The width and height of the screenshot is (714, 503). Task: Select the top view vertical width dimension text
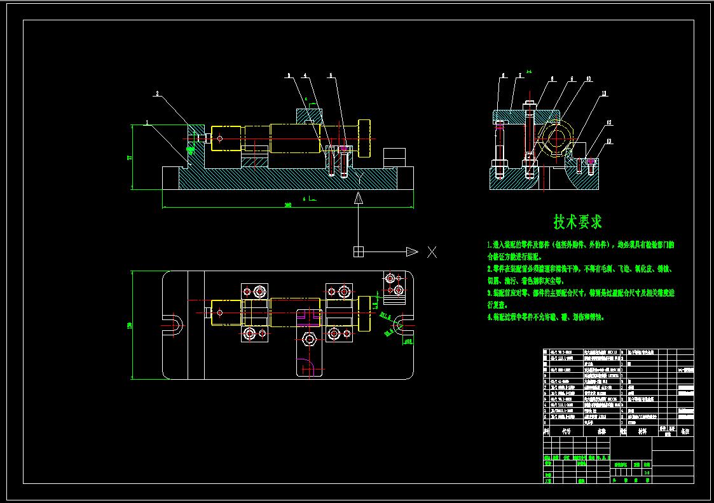129,325
